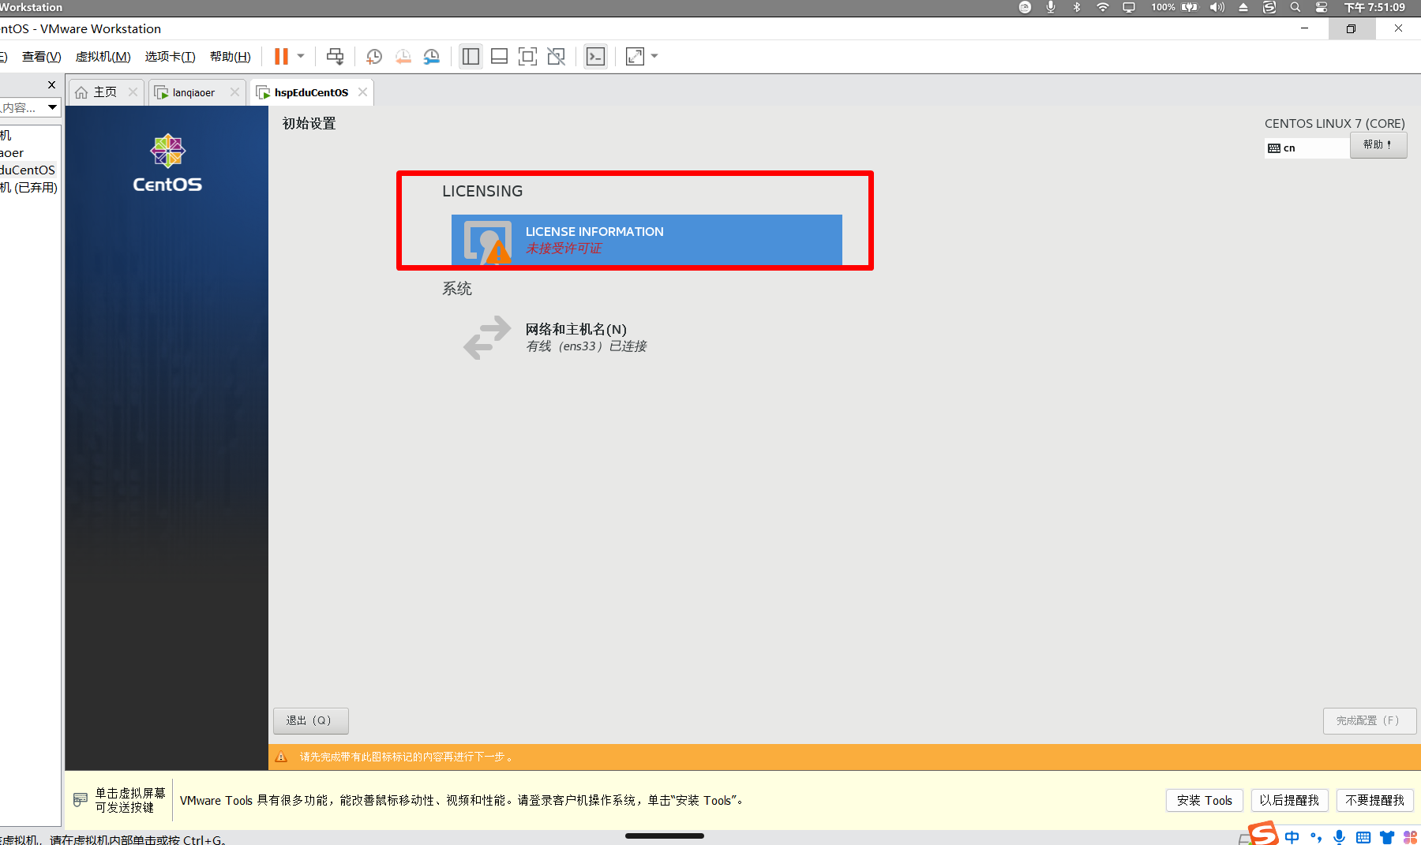Screen dimensions: 1421x845
Task: Click the network arrows icon
Action: click(487, 338)
